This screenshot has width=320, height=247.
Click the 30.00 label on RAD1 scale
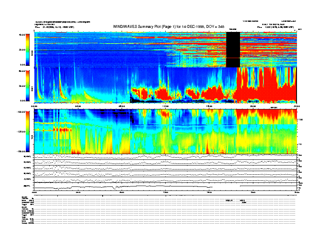tap(22, 86)
